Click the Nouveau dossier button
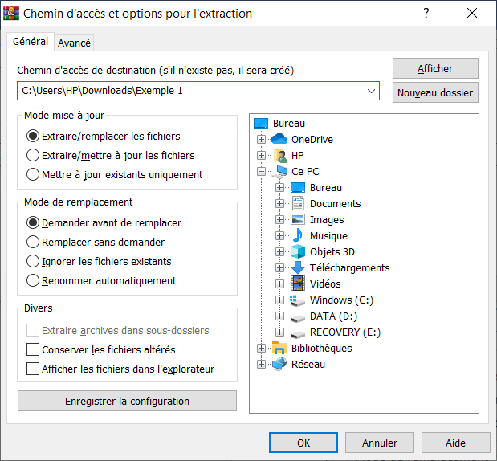Image resolution: width=497 pixels, height=461 pixels. (x=435, y=92)
